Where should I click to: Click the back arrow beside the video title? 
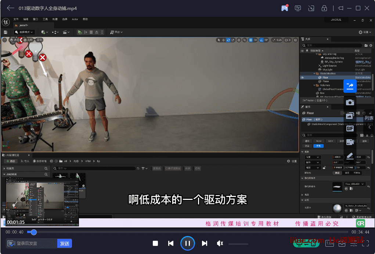[x=10, y=8]
